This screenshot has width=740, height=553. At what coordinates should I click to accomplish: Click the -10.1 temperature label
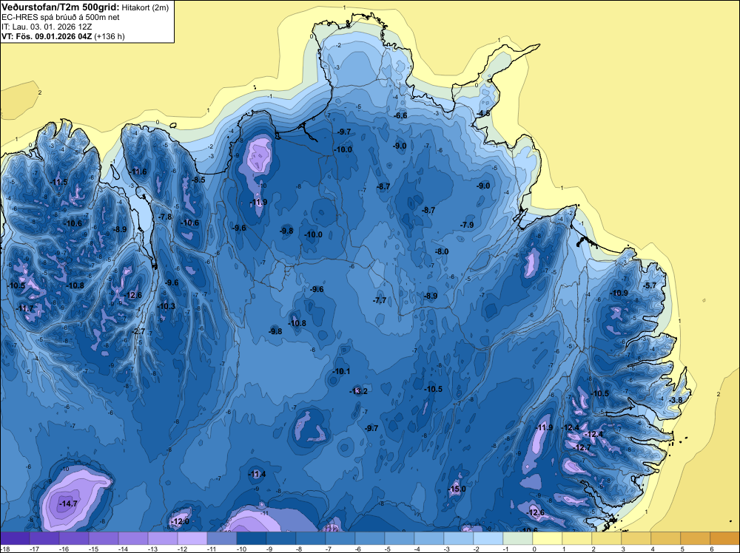tap(340, 371)
